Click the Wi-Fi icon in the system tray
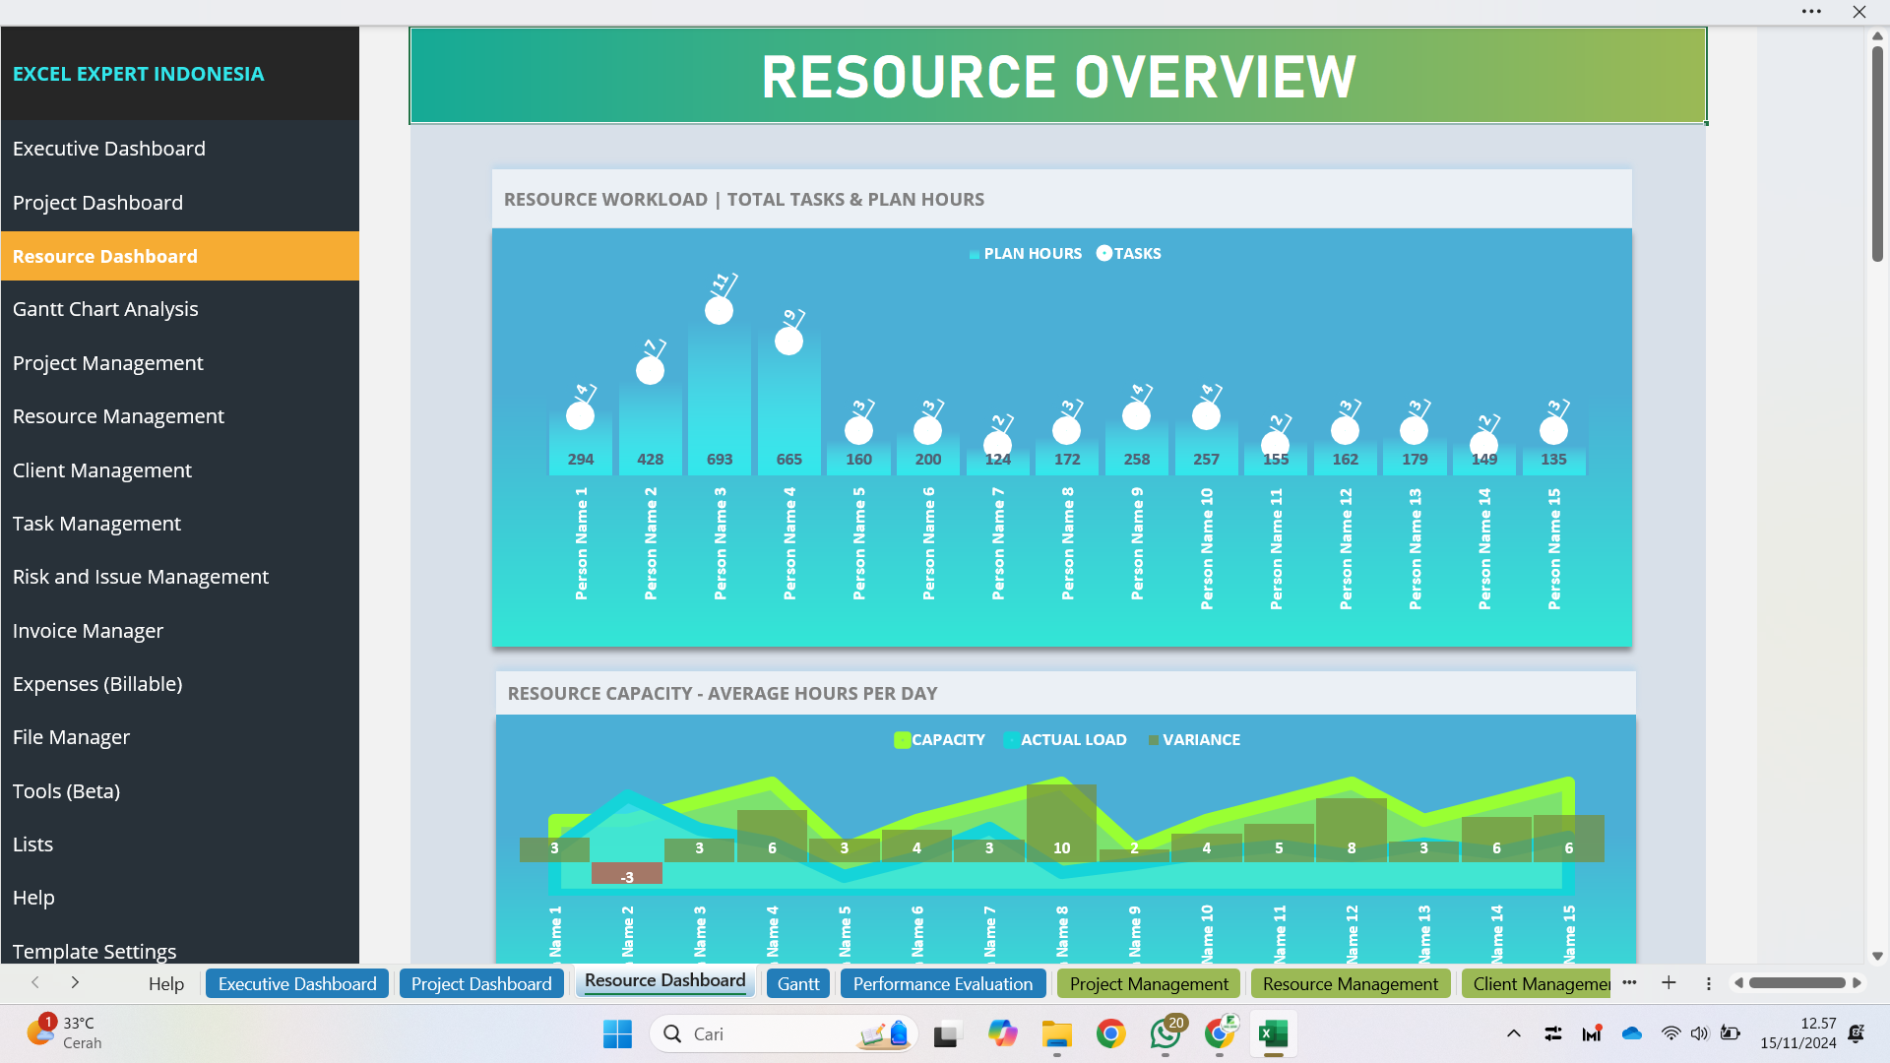The width and height of the screenshot is (1890, 1063). pos(1670,1033)
